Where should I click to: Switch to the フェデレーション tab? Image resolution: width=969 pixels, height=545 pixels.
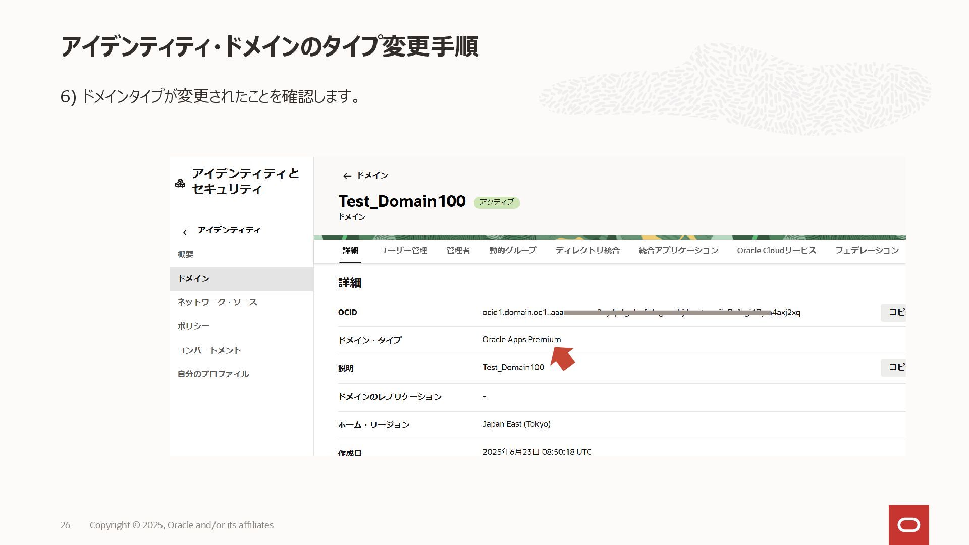click(x=867, y=250)
